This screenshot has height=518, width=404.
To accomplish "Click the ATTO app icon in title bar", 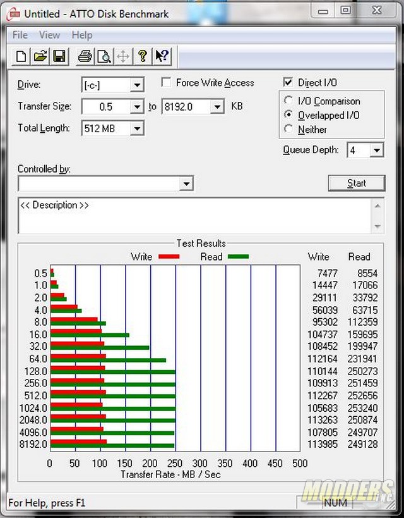I will pyautogui.click(x=14, y=14).
